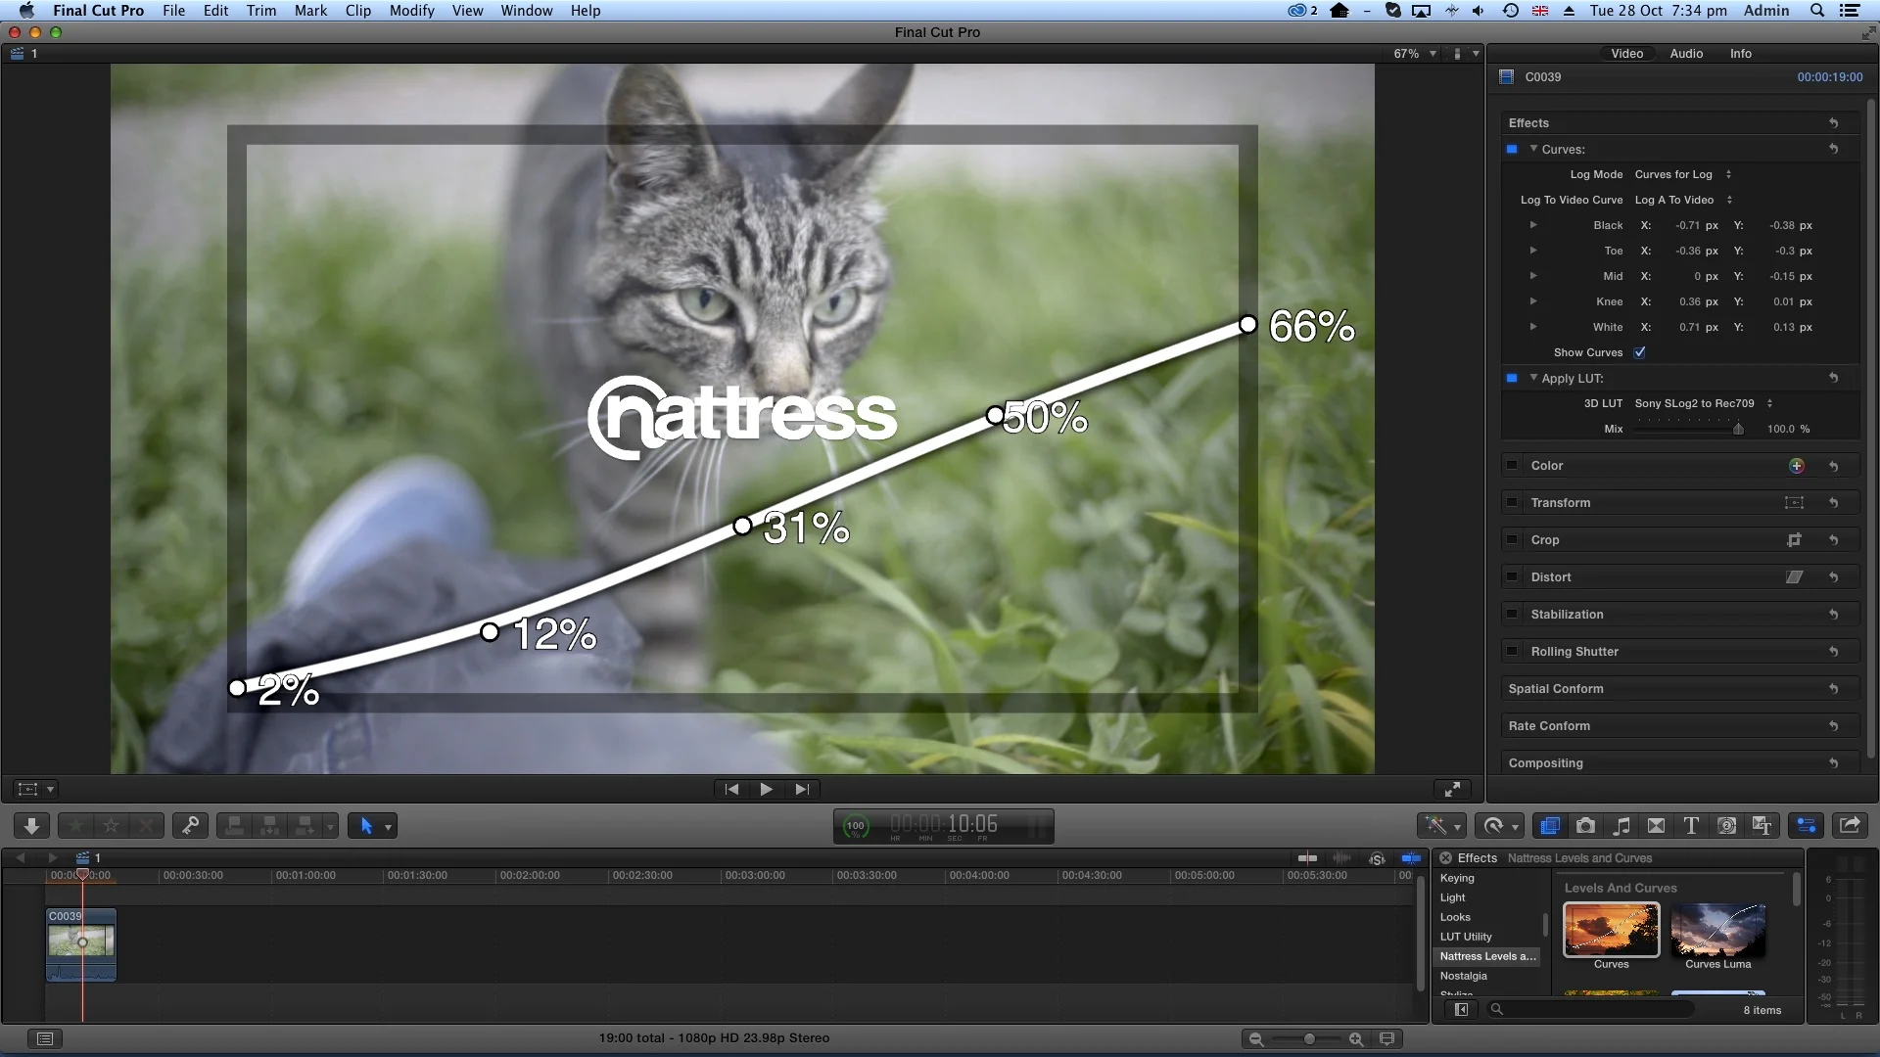Open Color Board icon in Color row
This screenshot has width=1880, height=1057.
pyautogui.click(x=1796, y=466)
